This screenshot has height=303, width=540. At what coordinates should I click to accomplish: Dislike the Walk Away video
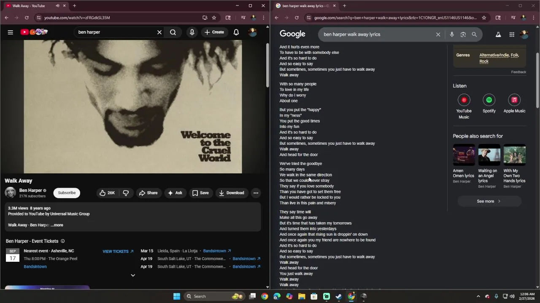click(126, 193)
